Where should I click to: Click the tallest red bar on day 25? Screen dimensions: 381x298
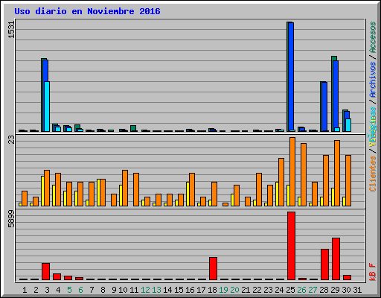(x=291, y=246)
